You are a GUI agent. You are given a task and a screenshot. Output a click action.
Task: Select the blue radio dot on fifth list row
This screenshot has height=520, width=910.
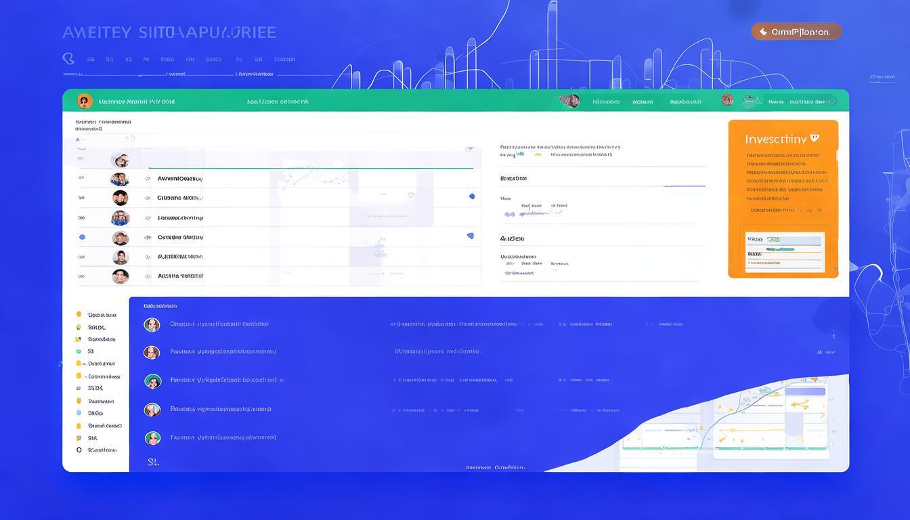(82, 238)
